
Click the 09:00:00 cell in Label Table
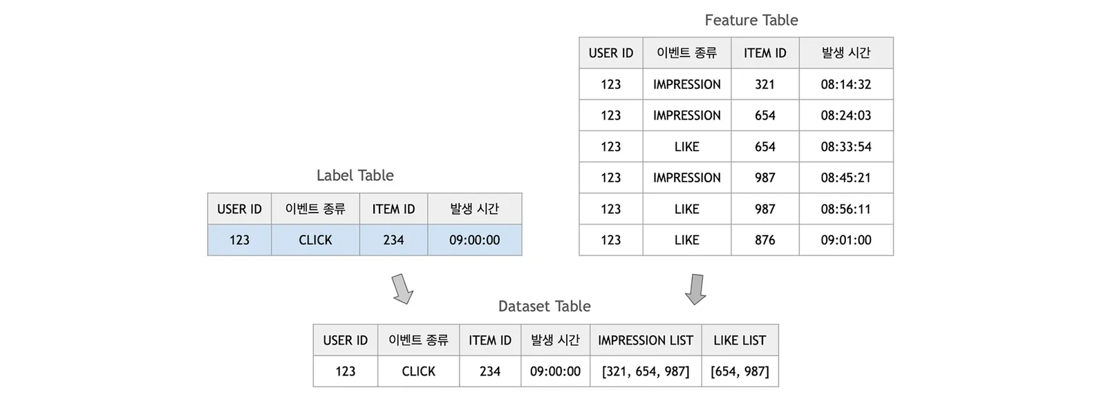475,240
